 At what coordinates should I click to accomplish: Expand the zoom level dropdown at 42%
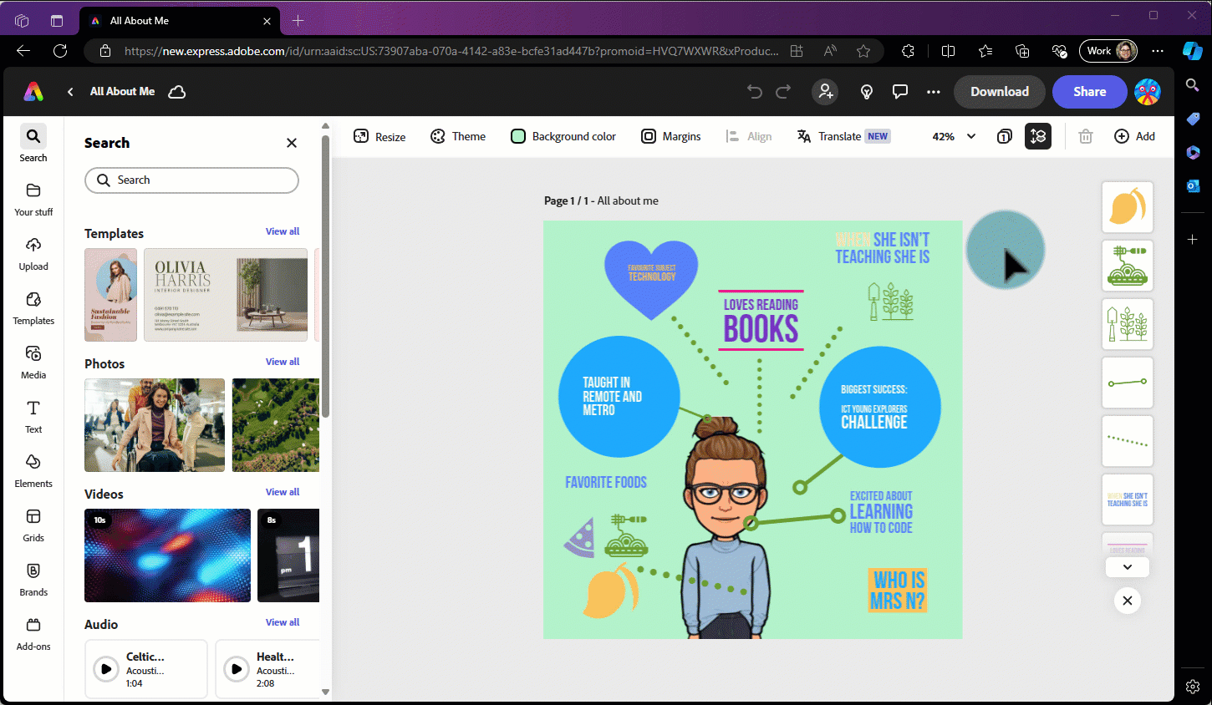pos(955,136)
